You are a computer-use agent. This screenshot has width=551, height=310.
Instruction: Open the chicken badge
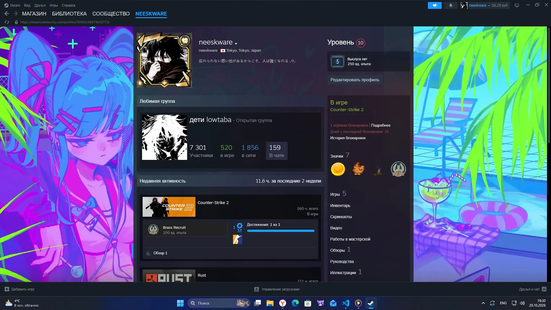(x=358, y=169)
